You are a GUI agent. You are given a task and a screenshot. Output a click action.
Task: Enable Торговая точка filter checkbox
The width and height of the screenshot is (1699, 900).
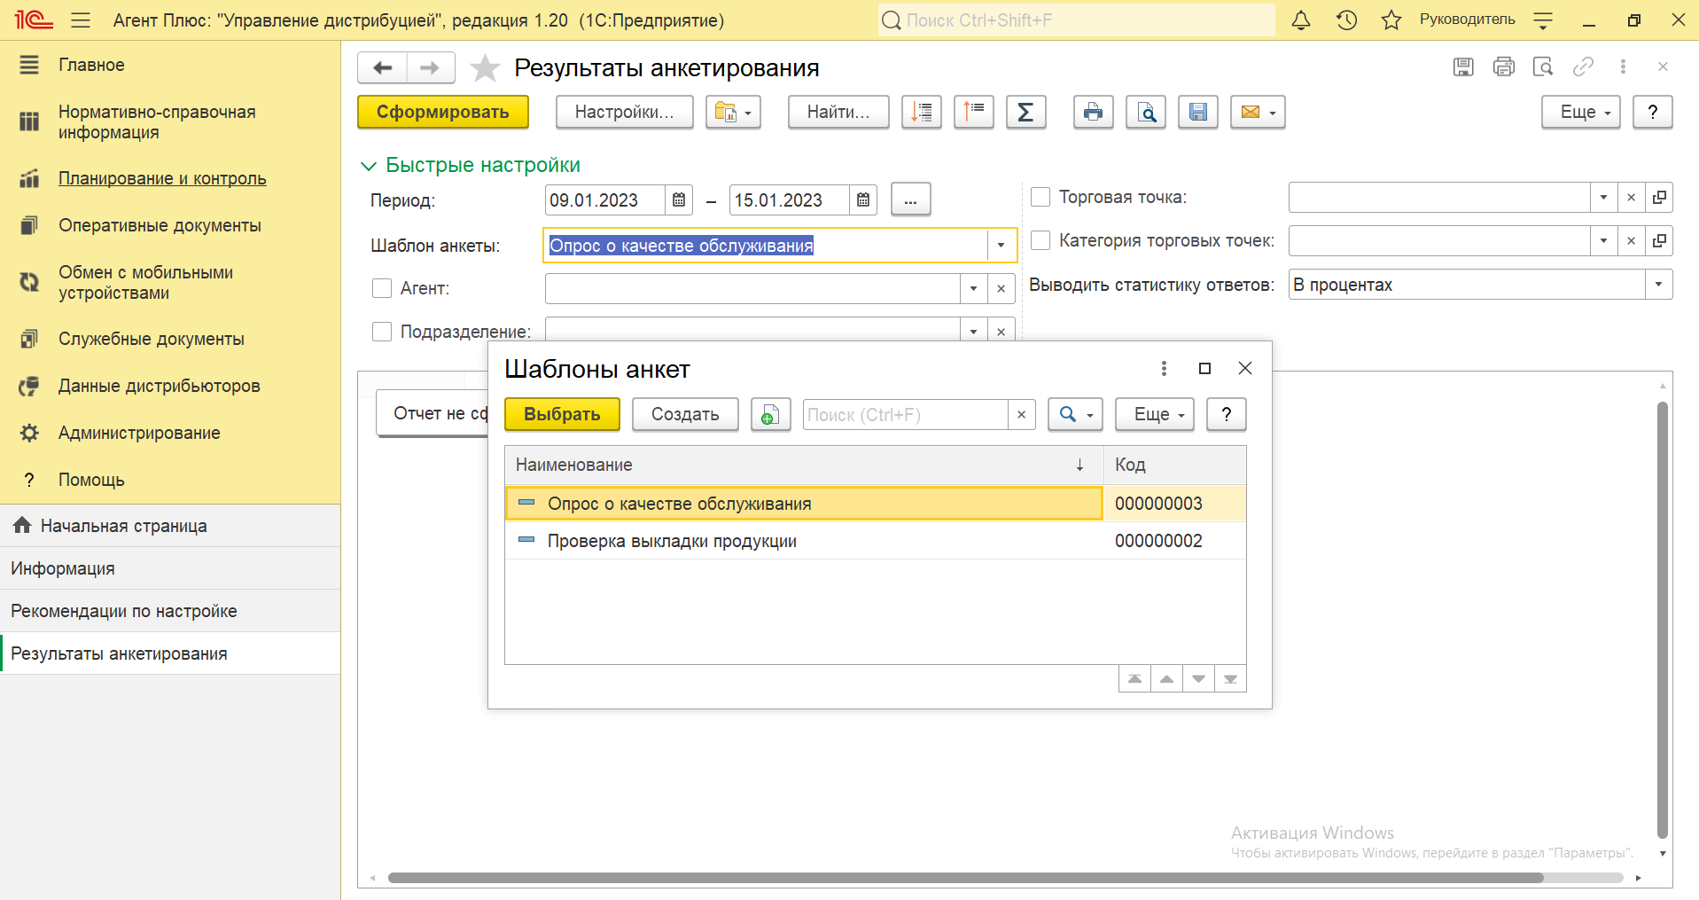tap(1040, 197)
